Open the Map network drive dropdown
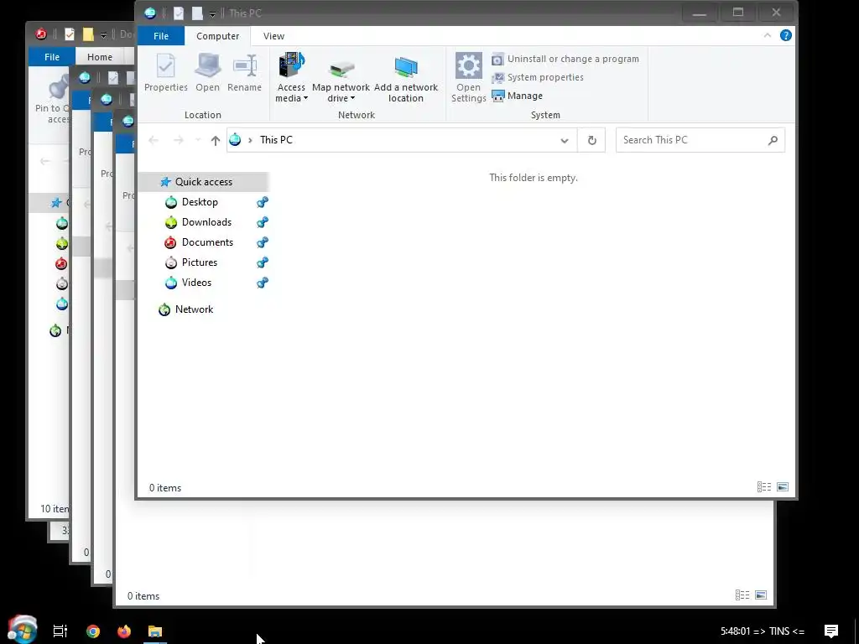 (341, 81)
